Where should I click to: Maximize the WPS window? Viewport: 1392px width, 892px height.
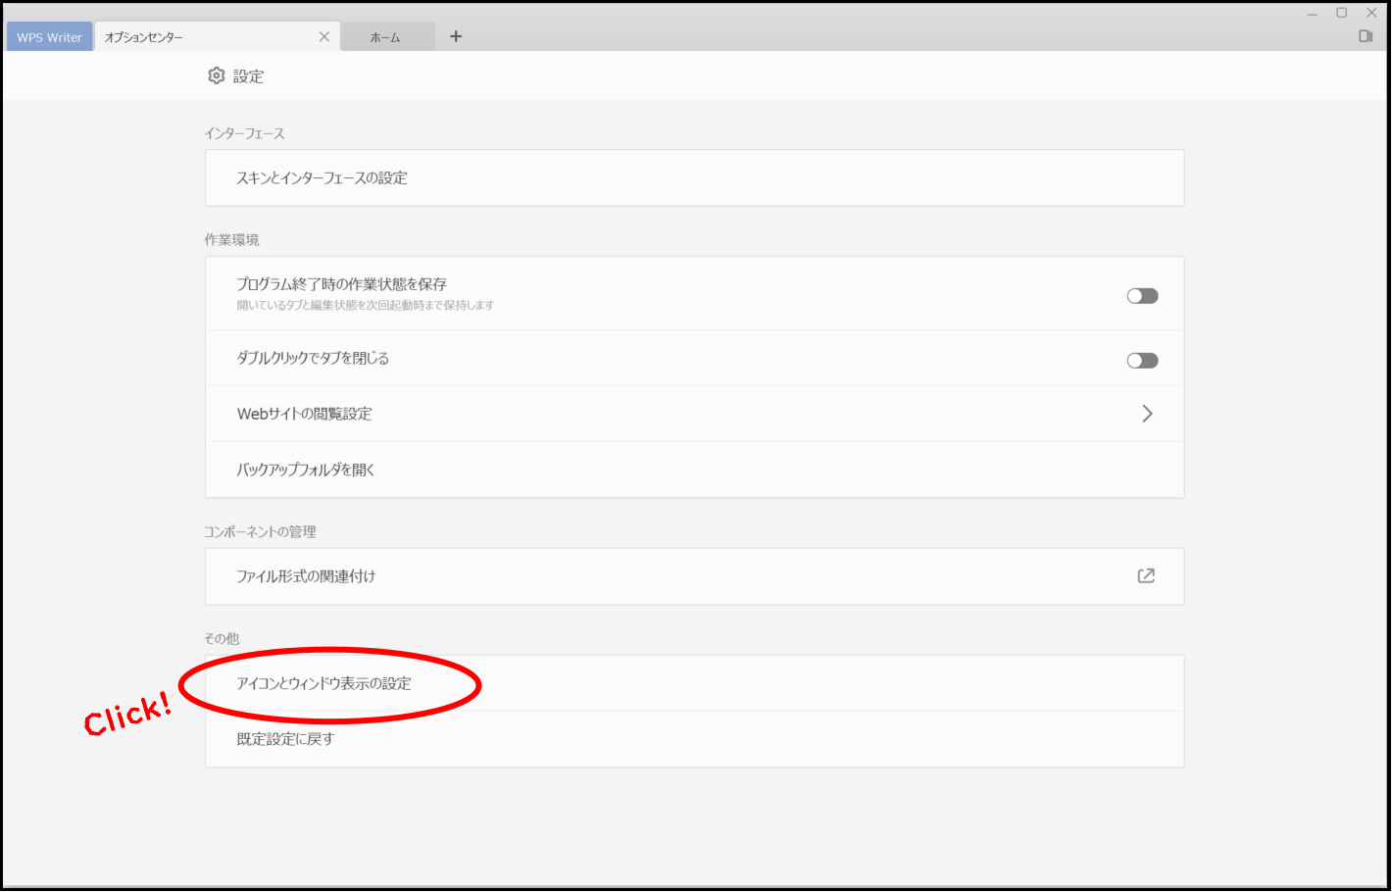1342,13
